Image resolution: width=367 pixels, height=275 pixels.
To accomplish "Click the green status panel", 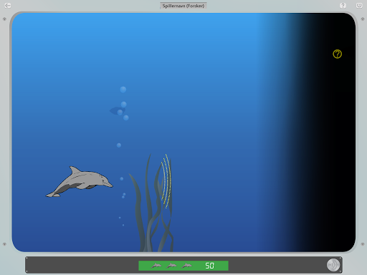I will [183, 266].
